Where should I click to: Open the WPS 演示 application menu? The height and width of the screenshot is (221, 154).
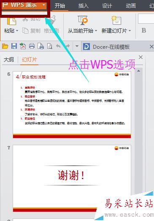[24, 5]
